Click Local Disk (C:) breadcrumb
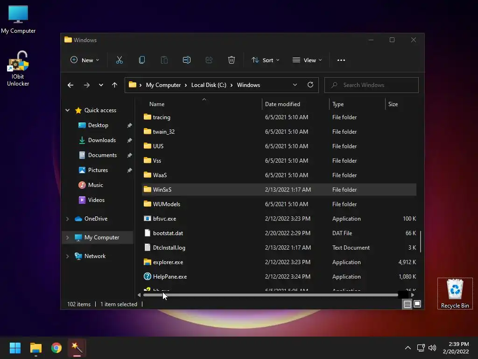 click(x=209, y=85)
